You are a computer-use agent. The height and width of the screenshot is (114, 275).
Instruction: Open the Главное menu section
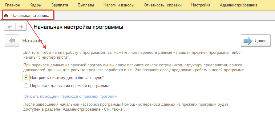[12, 5]
